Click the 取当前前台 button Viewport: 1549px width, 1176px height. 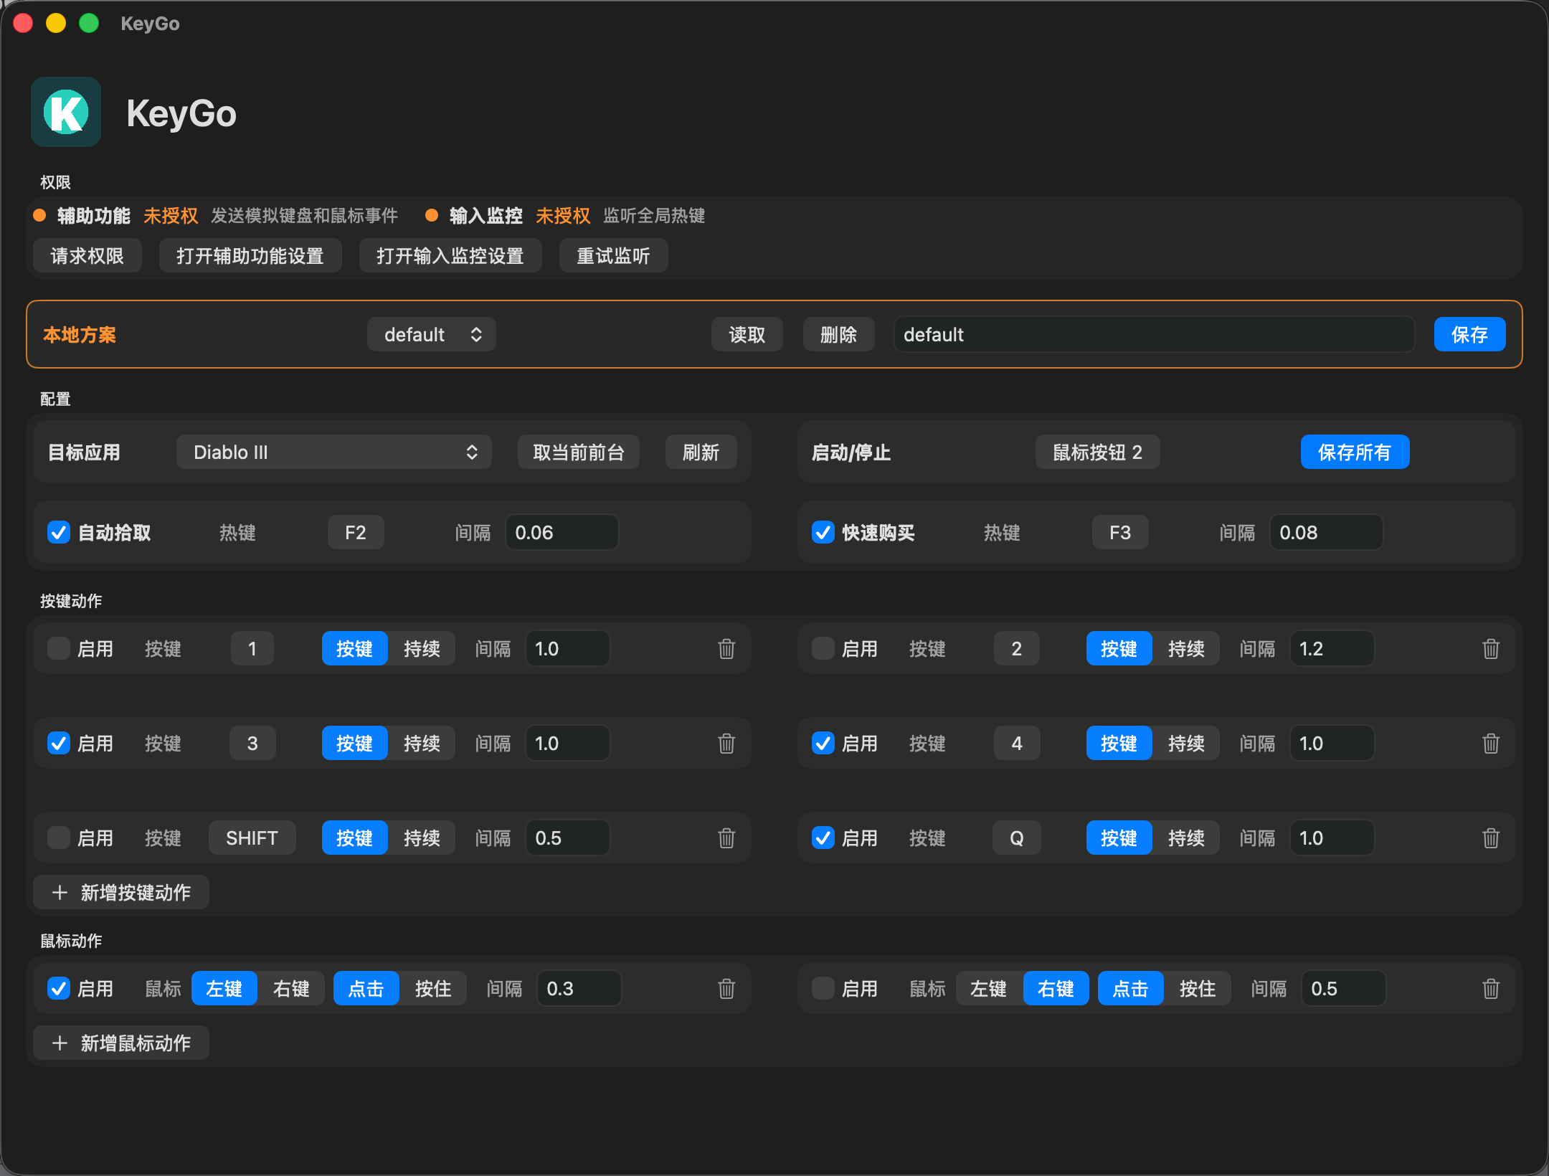click(579, 452)
